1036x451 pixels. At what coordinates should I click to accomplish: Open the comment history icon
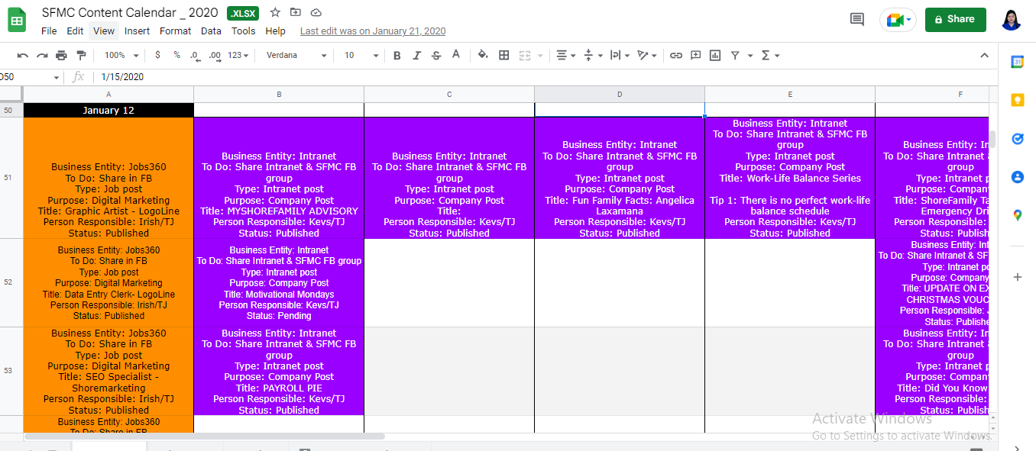pos(857,20)
